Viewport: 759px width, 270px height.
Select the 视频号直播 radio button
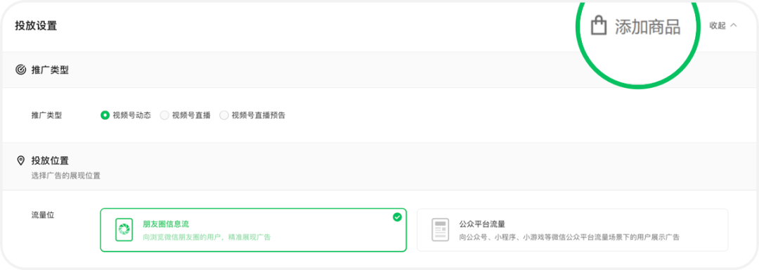(x=164, y=115)
